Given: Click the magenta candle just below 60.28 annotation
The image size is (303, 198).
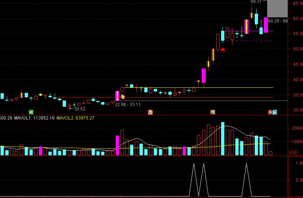Looking at the screenshot, I should tap(266, 25).
